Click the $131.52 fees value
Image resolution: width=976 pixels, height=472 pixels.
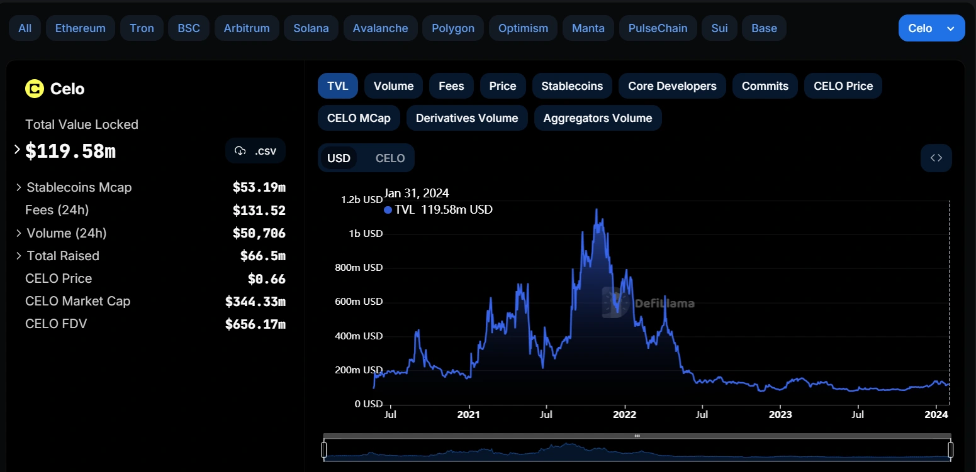pyautogui.click(x=259, y=211)
